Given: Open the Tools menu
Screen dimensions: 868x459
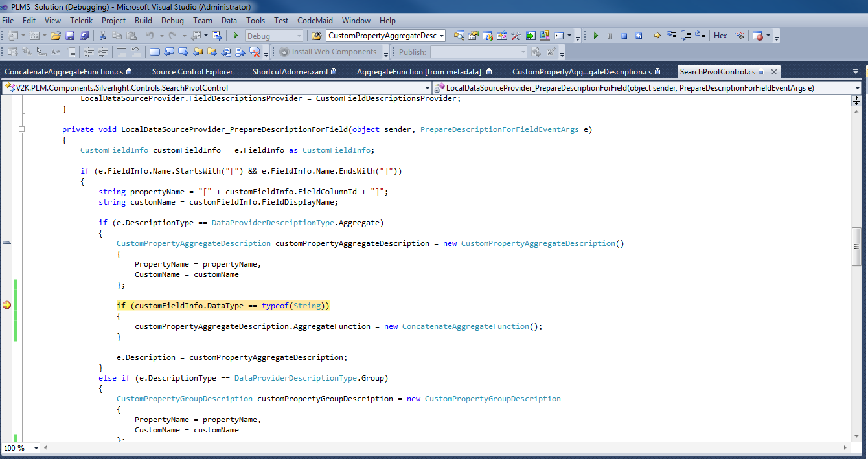Looking at the screenshot, I should (x=255, y=21).
